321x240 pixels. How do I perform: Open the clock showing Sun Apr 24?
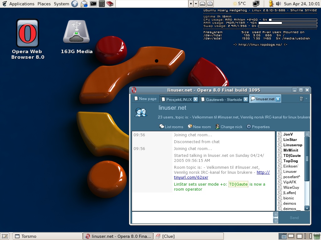302,4
